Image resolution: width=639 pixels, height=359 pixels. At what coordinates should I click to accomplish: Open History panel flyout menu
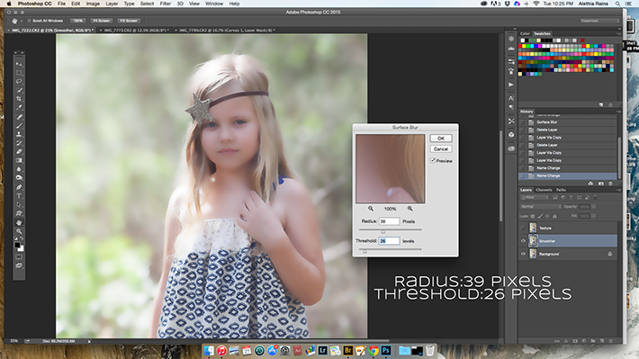click(618, 112)
